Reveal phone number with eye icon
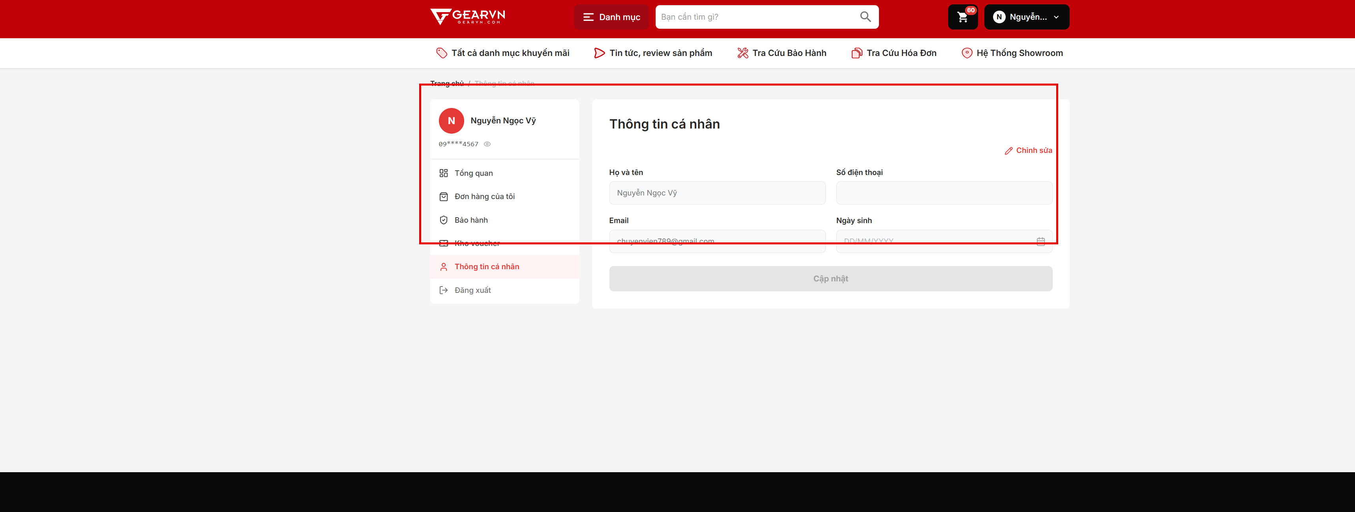This screenshot has width=1355, height=512. click(x=487, y=144)
